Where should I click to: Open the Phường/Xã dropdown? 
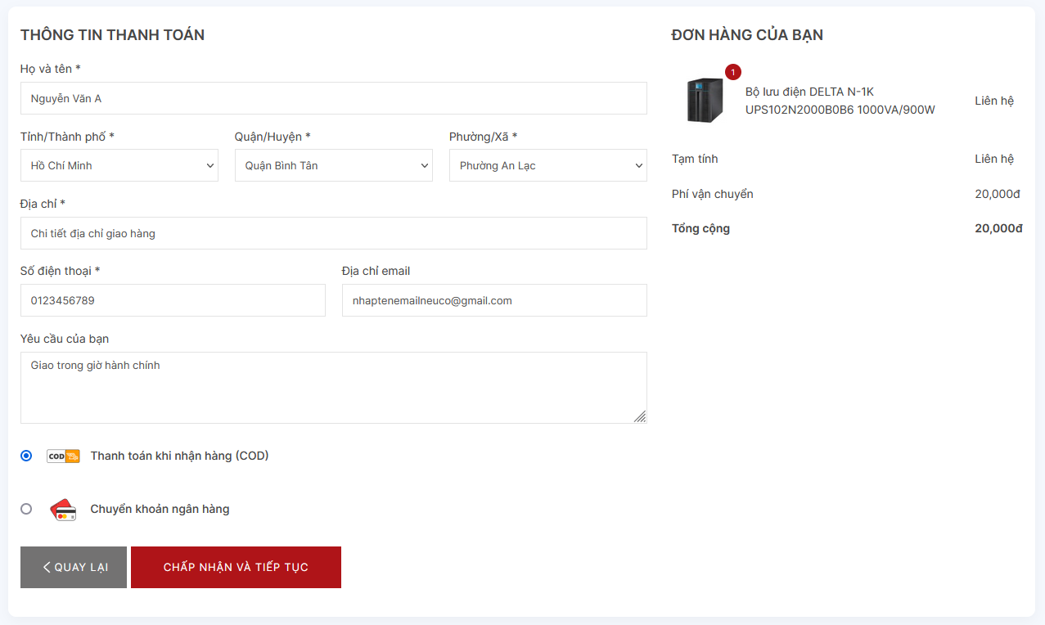coord(548,165)
